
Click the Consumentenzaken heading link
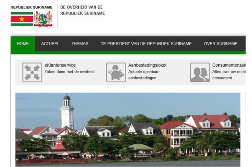tap(229, 65)
